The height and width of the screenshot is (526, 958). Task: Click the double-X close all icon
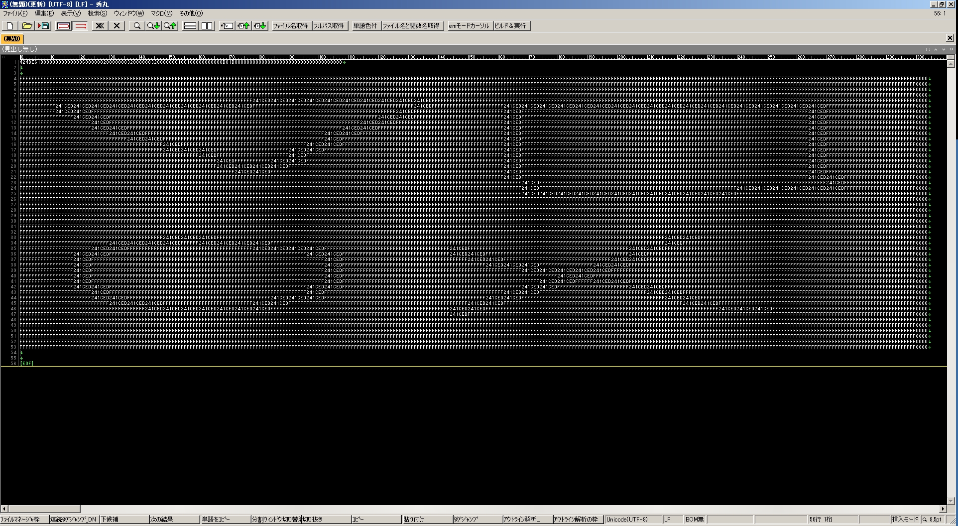(x=100, y=26)
